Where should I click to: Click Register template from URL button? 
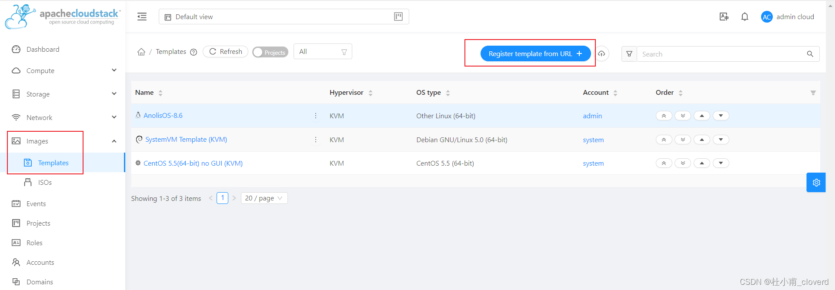click(535, 53)
